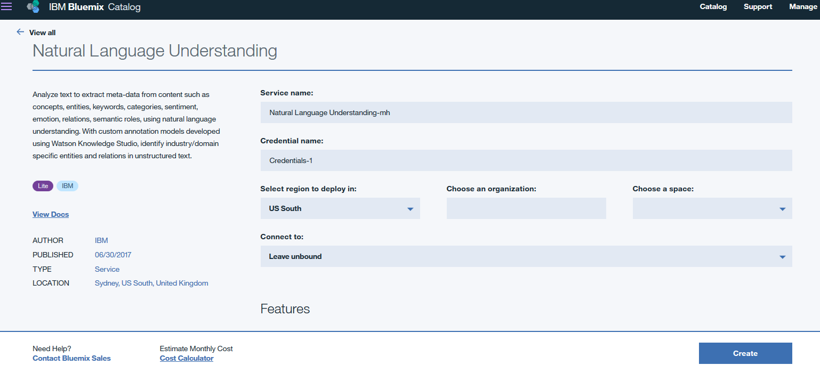Open the View Docs link
Screen dimensions: 820x365
[x=51, y=214]
